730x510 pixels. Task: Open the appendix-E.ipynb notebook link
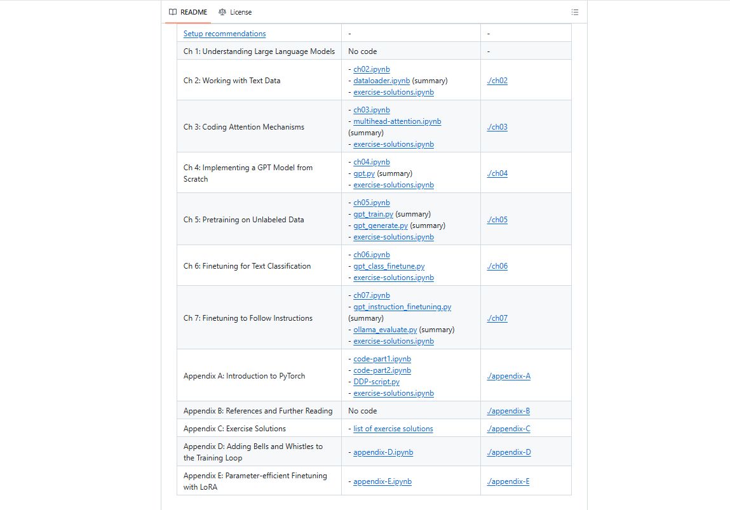pyautogui.click(x=382, y=481)
